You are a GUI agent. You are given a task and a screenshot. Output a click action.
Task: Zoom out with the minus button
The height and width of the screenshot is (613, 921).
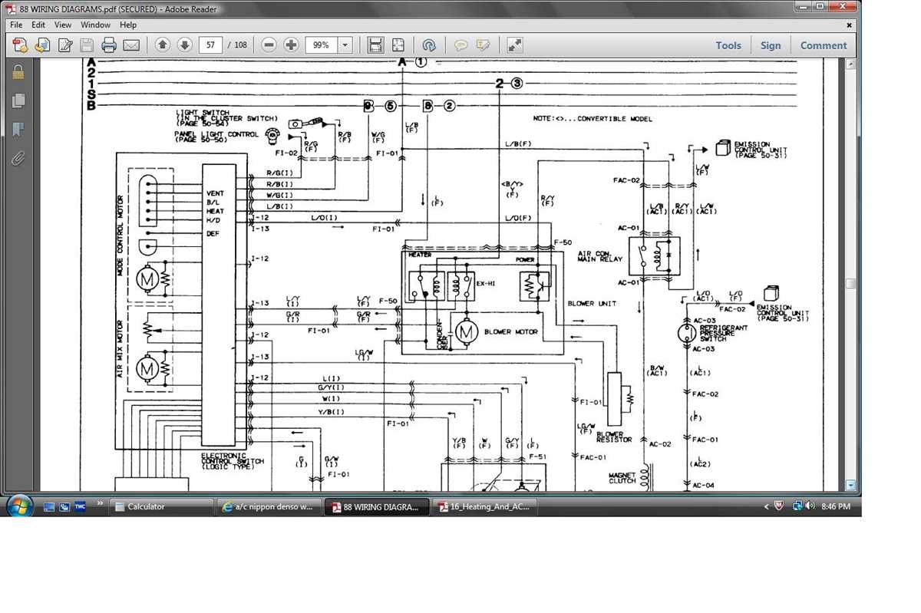(269, 45)
